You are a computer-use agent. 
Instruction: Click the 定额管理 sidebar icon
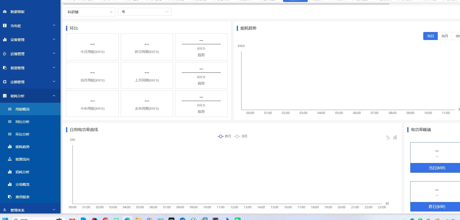click(5, 82)
